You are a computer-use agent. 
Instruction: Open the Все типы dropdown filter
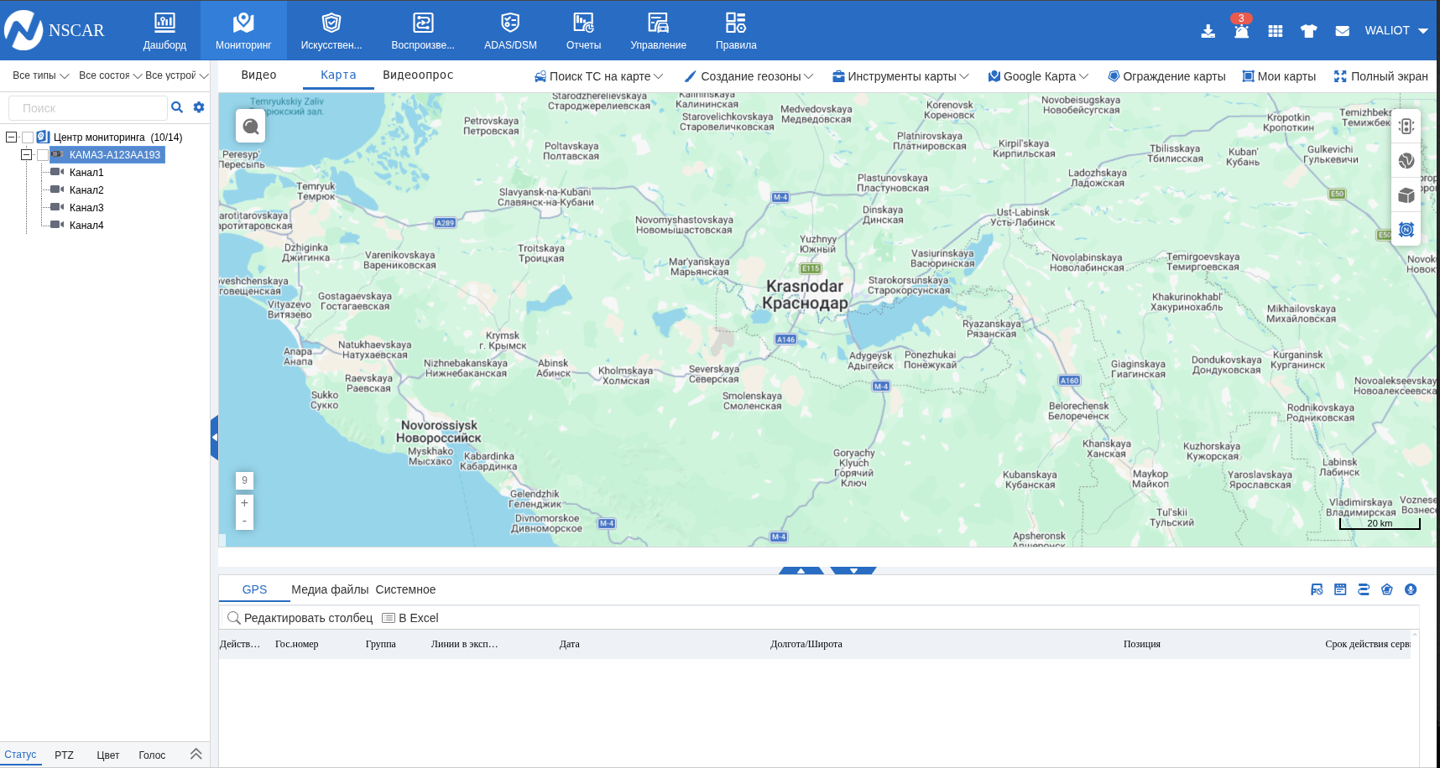tap(40, 75)
